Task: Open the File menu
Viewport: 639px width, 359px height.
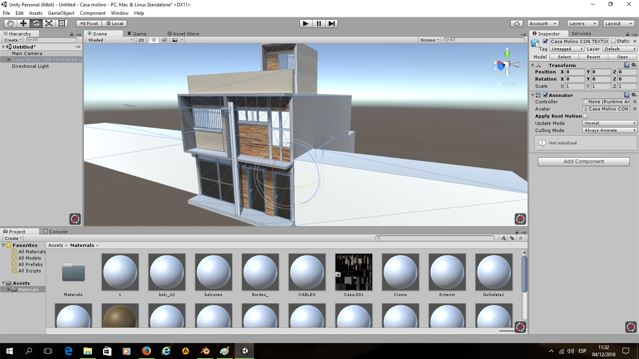Action: [6, 13]
